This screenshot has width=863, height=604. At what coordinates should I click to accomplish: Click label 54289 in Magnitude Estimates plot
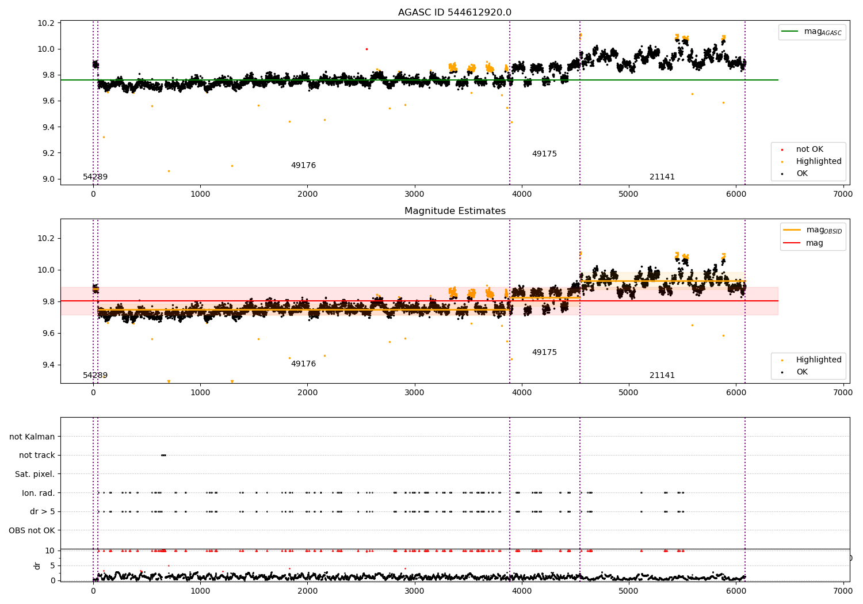(x=95, y=376)
